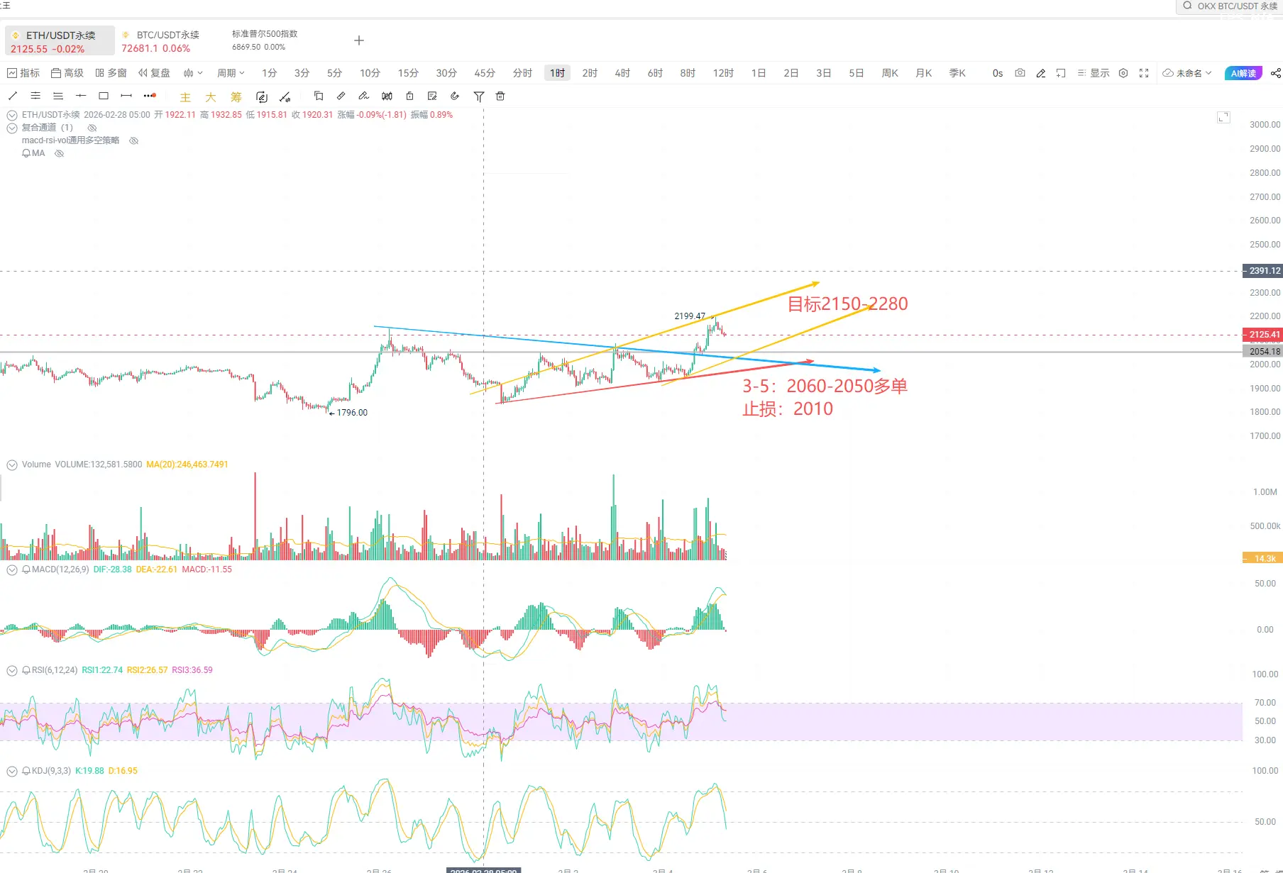Select the 15分 timeframe
This screenshot has height=873, width=1283.
(408, 73)
